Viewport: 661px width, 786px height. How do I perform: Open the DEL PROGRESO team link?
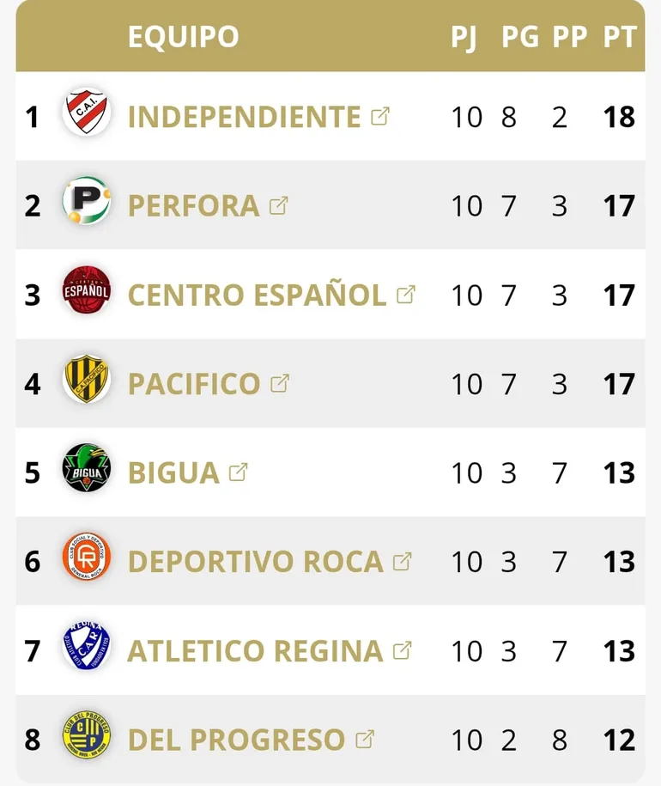(x=236, y=740)
